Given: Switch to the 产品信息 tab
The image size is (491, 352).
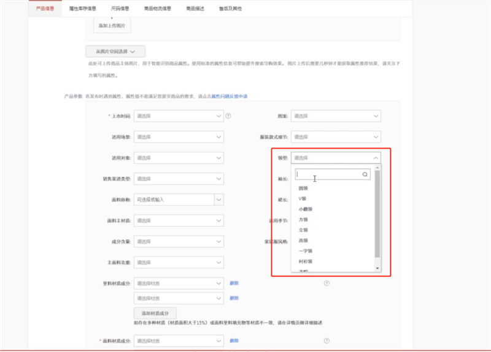Looking at the screenshot, I should click(x=45, y=9).
